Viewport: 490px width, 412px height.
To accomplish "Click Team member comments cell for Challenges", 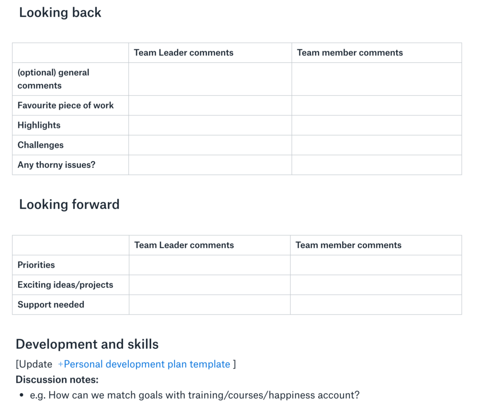I will (377, 145).
